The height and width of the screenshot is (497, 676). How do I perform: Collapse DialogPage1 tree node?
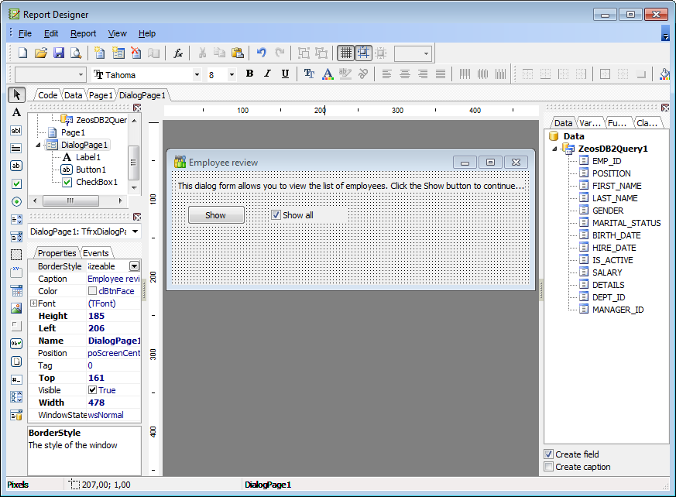[38, 145]
